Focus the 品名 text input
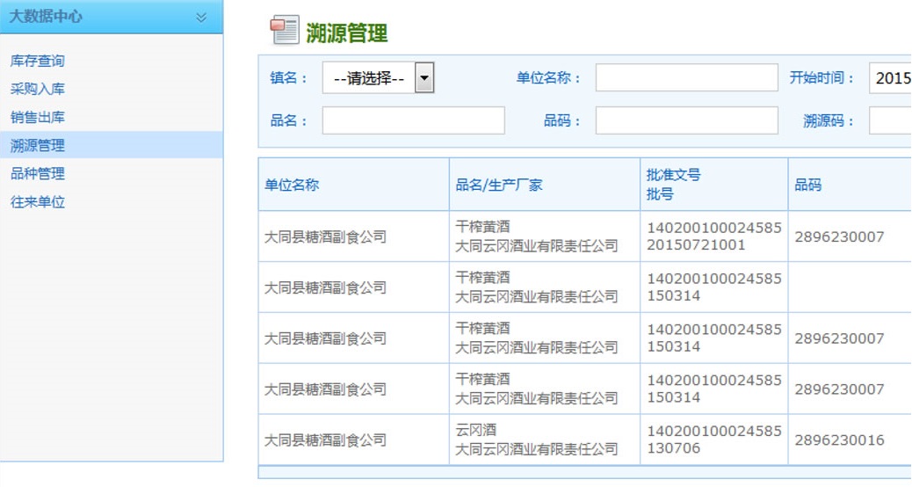Image resolution: width=912 pixels, height=487 pixels. pos(413,120)
